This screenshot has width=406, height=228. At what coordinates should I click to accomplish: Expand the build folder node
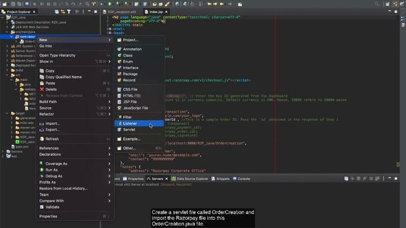(x=7, y=70)
